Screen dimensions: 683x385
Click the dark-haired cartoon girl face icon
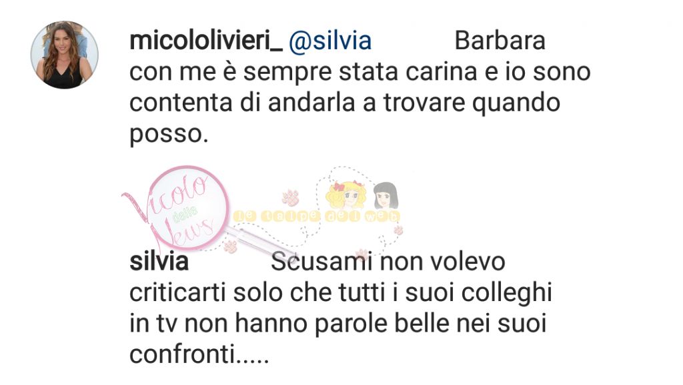pos(386,196)
